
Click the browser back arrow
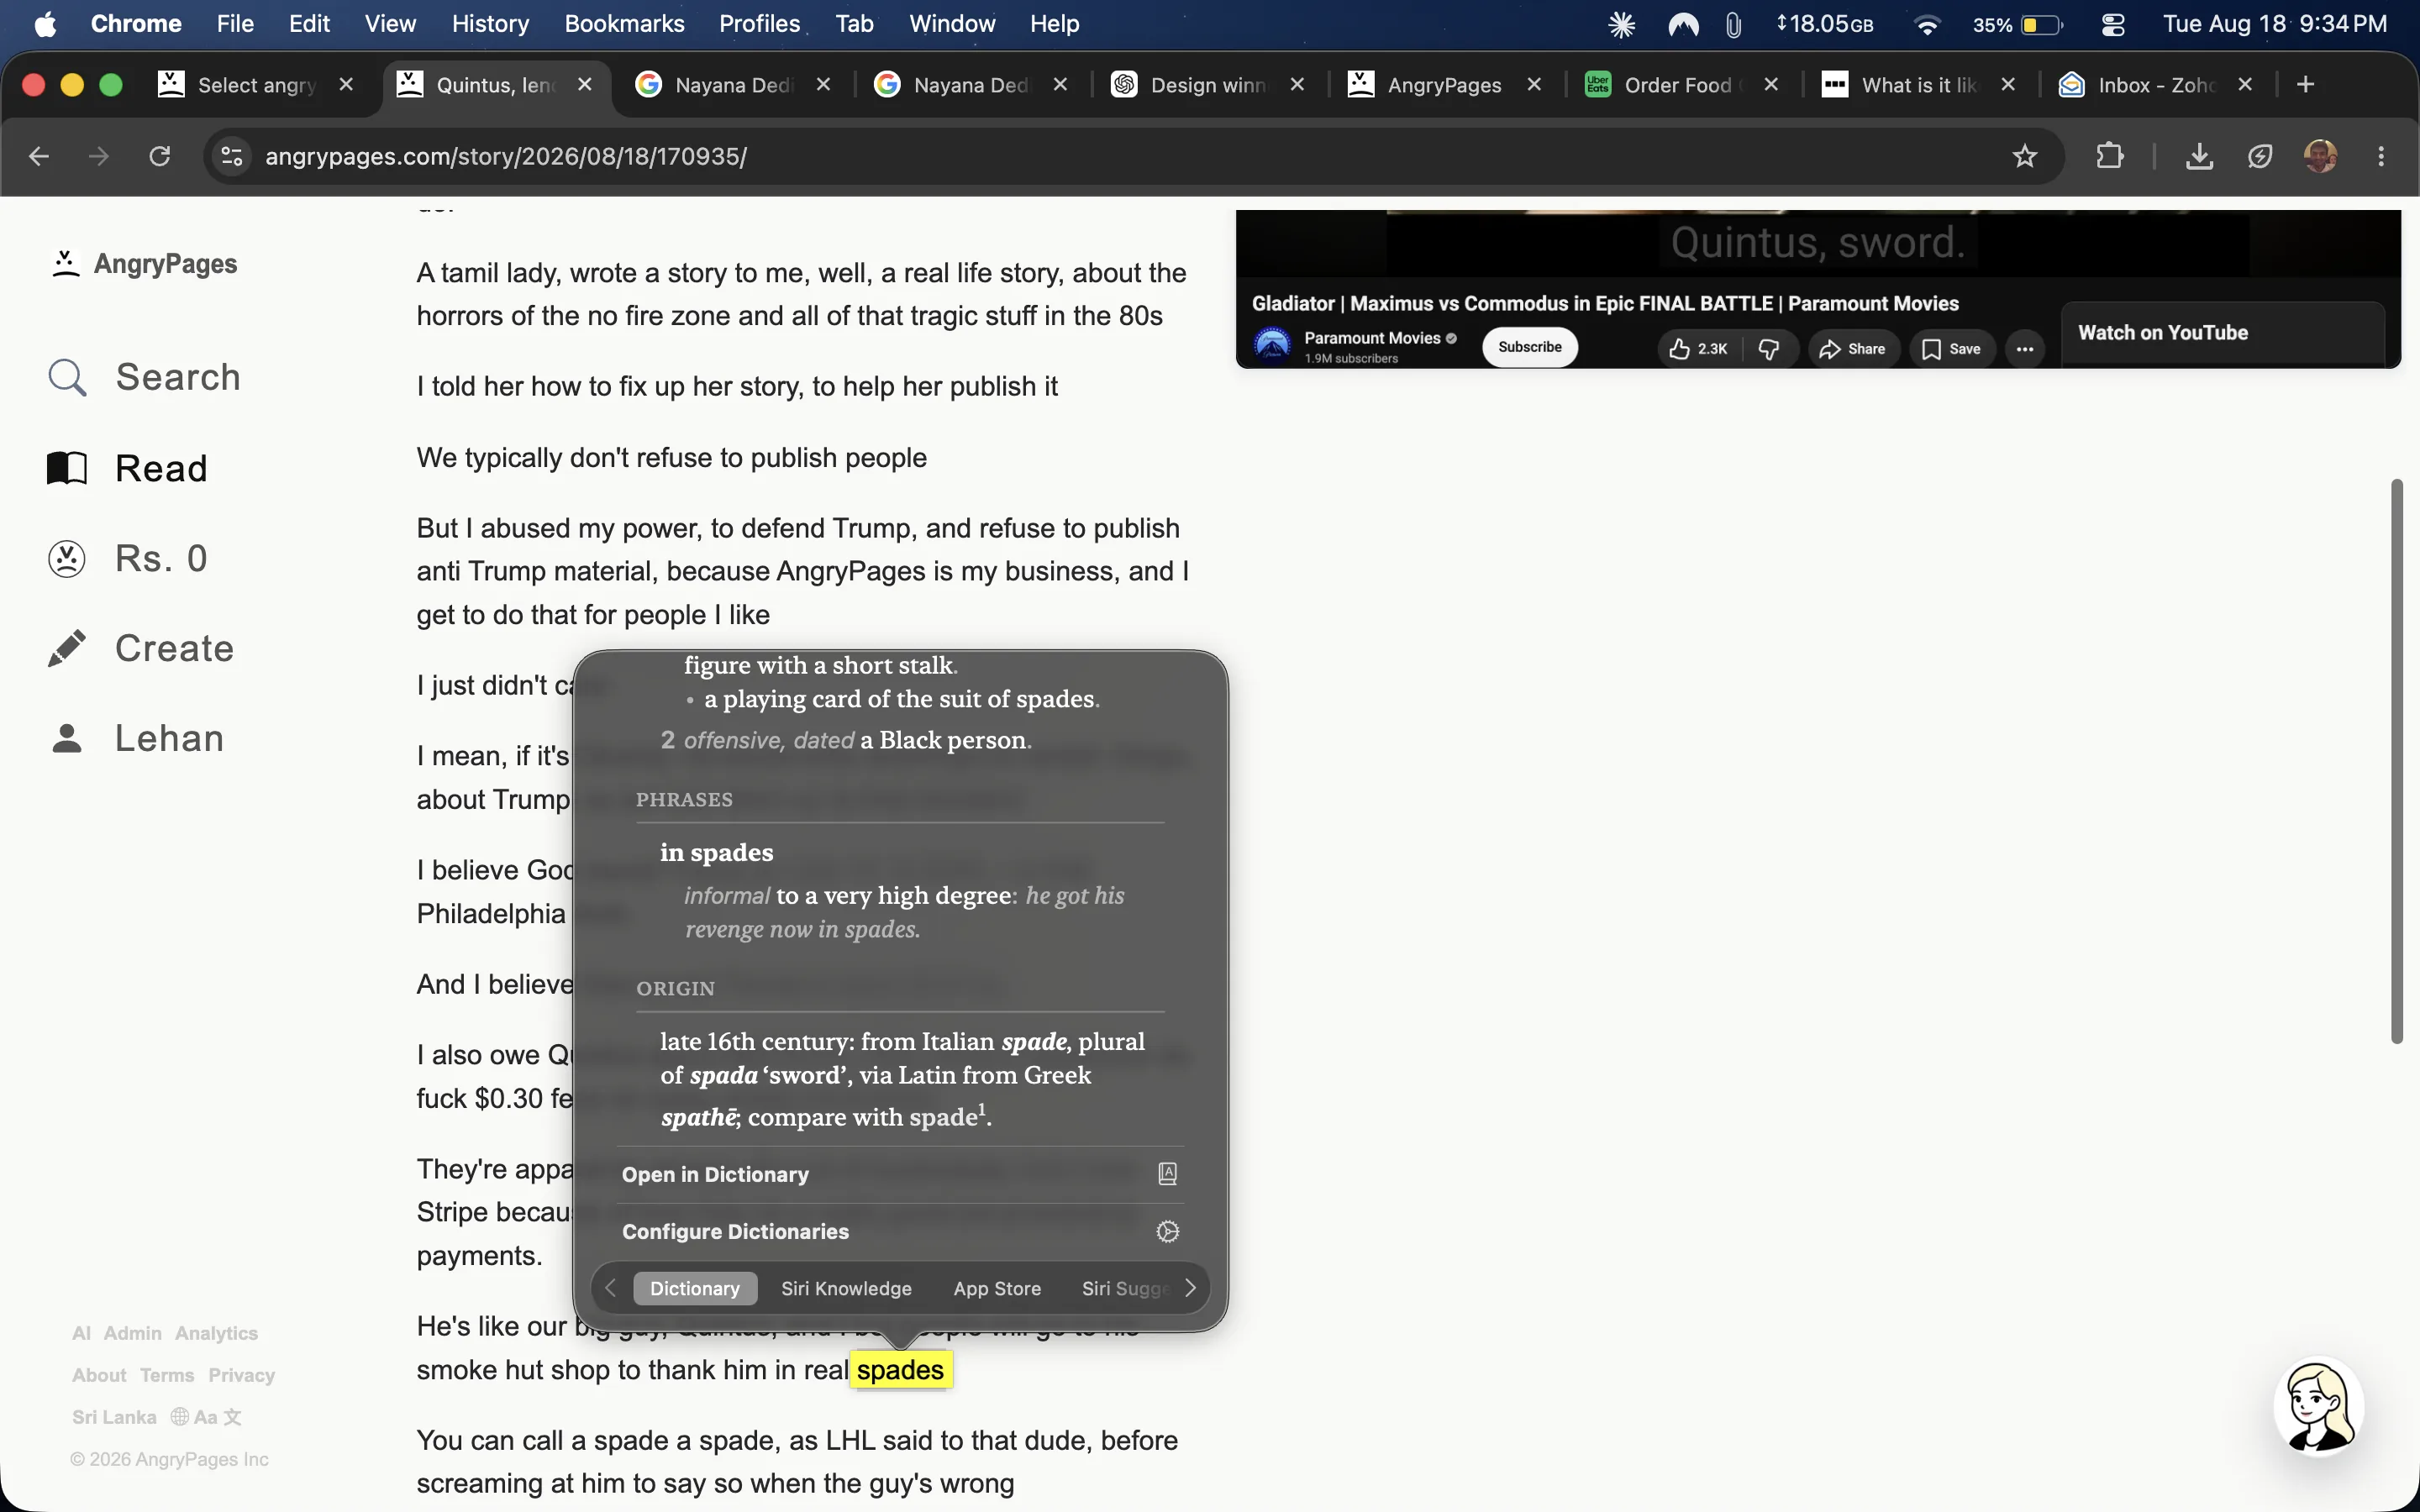click(x=38, y=156)
